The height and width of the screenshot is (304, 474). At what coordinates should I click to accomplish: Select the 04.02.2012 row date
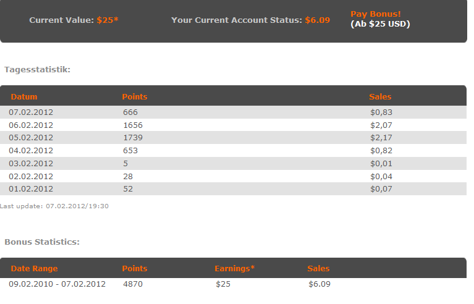[31, 150]
